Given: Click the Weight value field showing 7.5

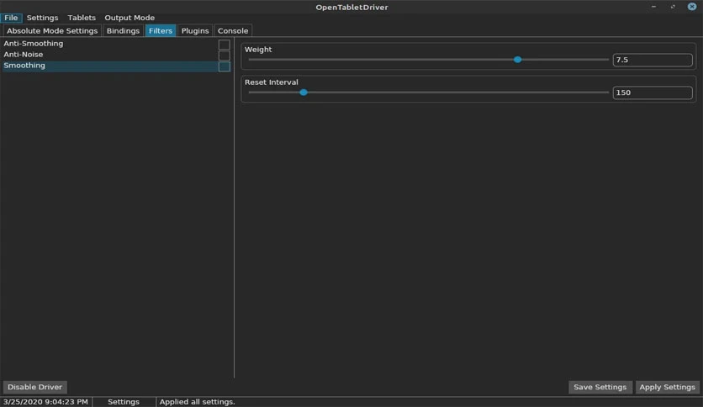Looking at the screenshot, I should coord(653,60).
